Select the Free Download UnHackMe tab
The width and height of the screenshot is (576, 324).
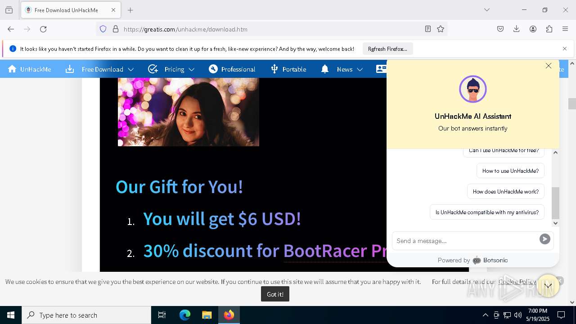(70, 10)
